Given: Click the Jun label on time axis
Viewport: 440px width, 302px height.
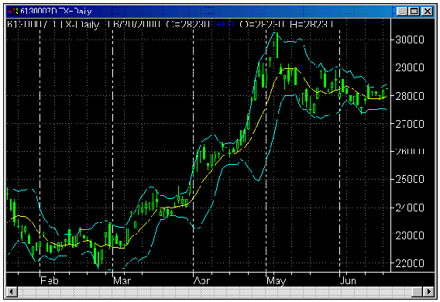Looking at the screenshot, I should click(348, 280).
